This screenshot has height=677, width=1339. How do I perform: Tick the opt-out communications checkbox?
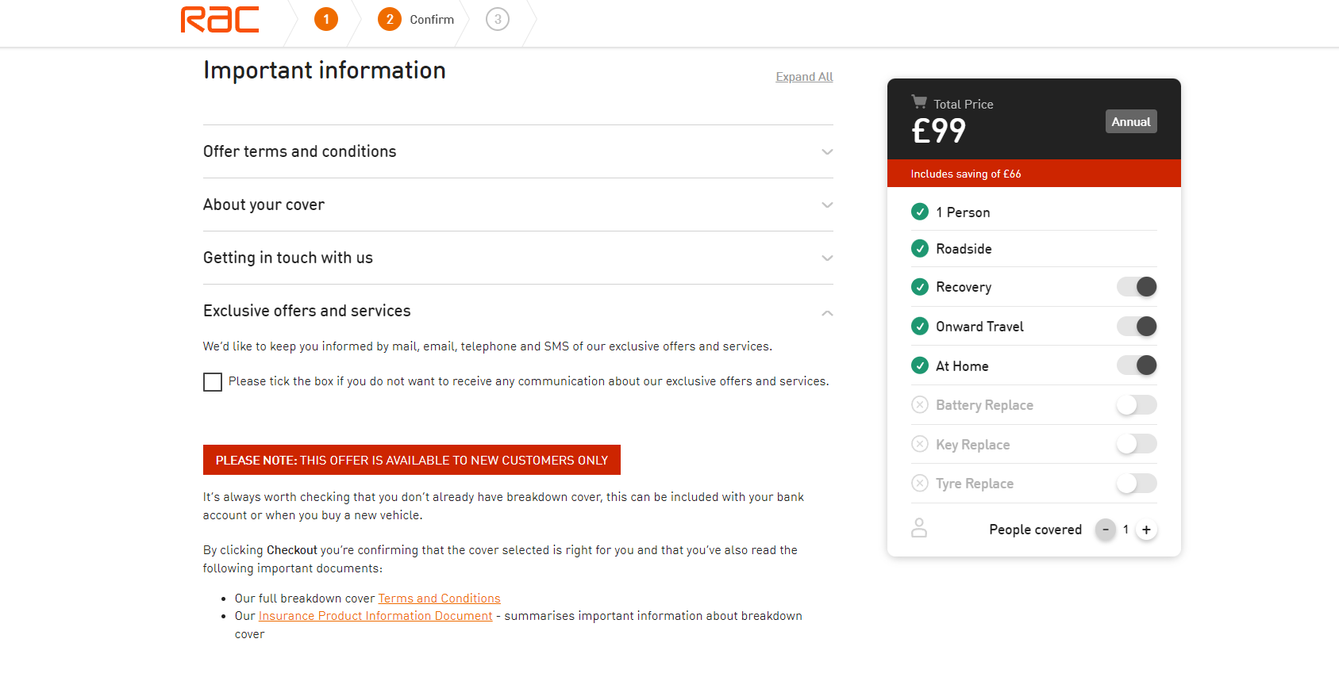213,382
